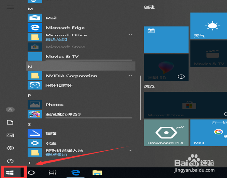This screenshot has height=178, width=227.
Task: Open the Mail tile
Action: tap(209, 133)
